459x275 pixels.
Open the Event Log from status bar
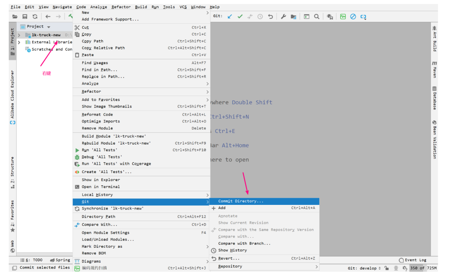(x=413, y=260)
